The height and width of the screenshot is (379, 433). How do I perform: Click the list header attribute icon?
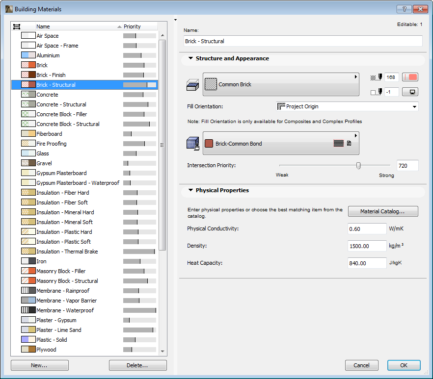pos(17,27)
